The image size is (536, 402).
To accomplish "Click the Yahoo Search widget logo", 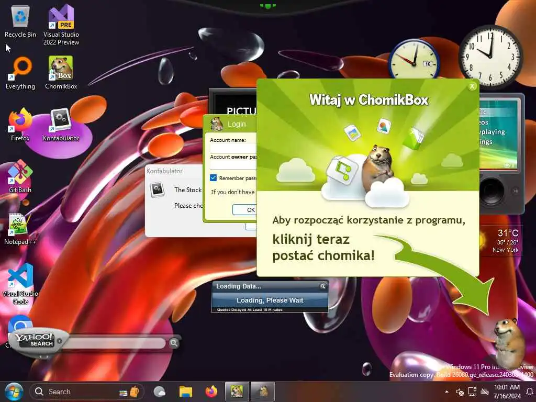I will click(35, 340).
